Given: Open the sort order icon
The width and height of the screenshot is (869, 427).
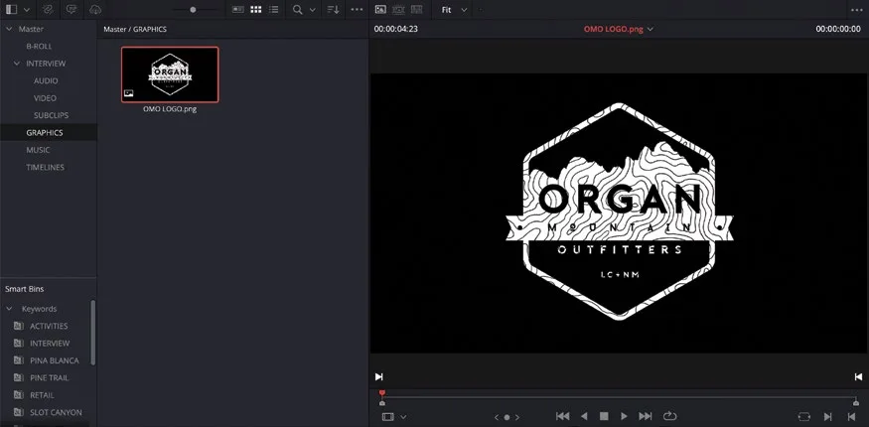Looking at the screenshot, I should (x=333, y=9).
